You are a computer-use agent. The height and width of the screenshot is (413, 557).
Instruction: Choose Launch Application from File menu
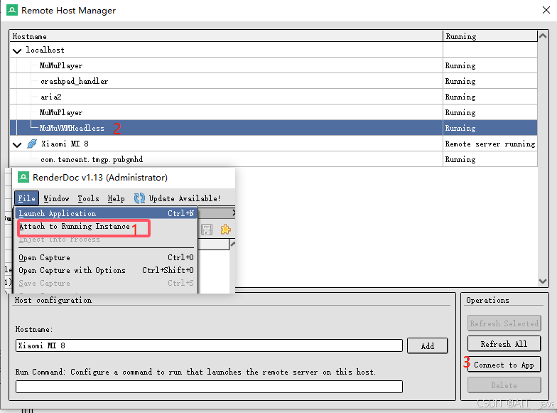[x=106, y=213]
